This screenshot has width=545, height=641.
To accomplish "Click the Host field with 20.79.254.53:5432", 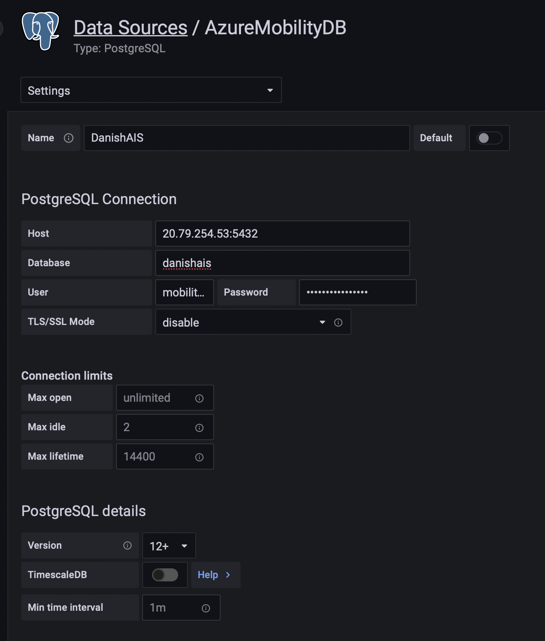I will (x=283, y=234).
